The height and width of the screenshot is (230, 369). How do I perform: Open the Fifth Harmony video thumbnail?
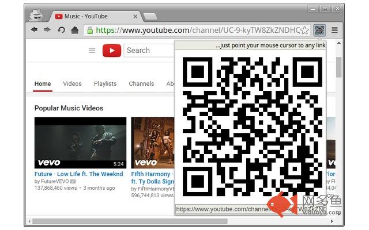[153, 143]
